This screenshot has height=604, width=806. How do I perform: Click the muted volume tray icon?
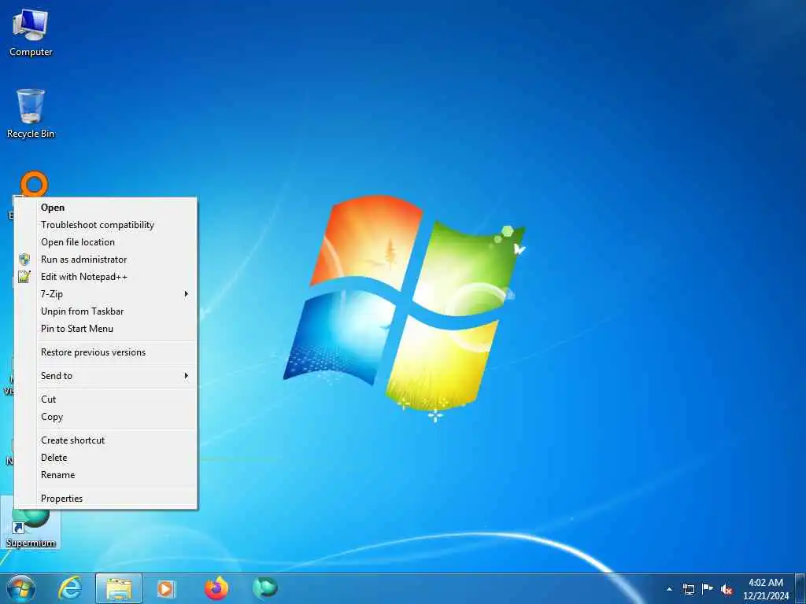point(727,589)
